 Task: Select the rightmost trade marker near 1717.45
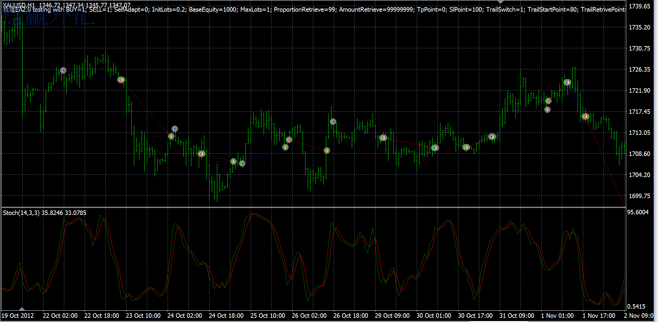pyautogui.click(x=585, y=116)
